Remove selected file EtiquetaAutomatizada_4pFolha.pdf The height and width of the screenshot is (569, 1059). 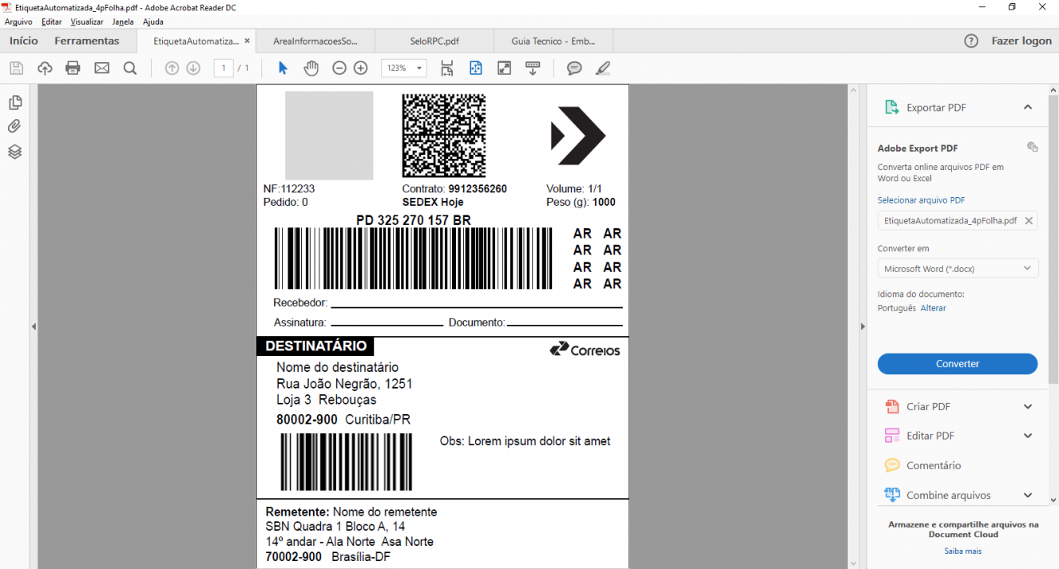(x=1029, y=221)
